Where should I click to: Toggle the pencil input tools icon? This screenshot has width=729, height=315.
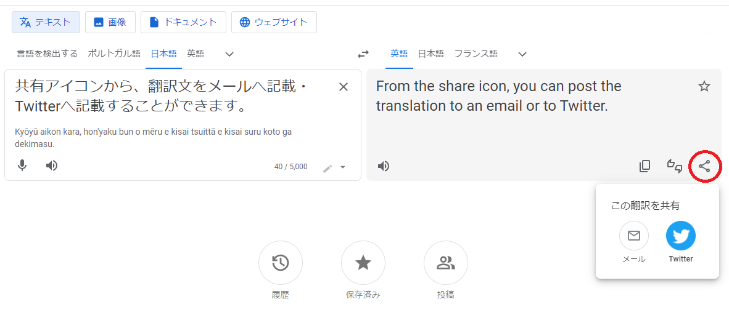327,168
